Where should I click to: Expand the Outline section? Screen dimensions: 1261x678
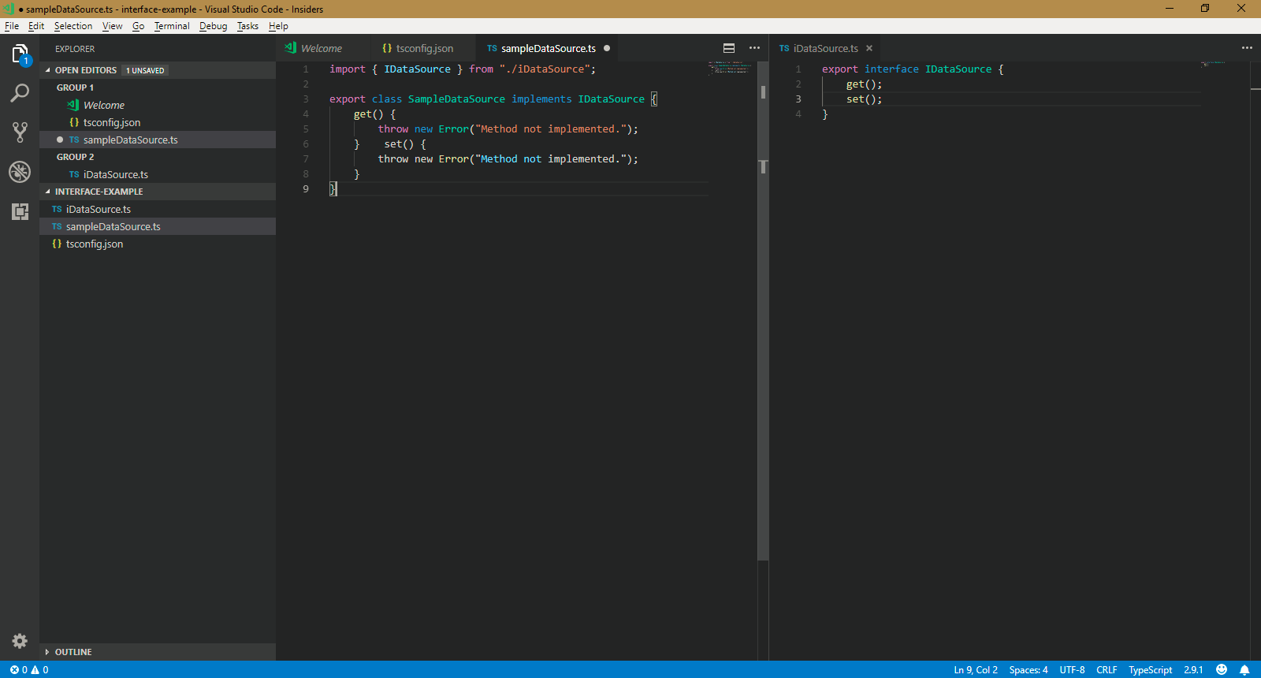pos(48,652)
